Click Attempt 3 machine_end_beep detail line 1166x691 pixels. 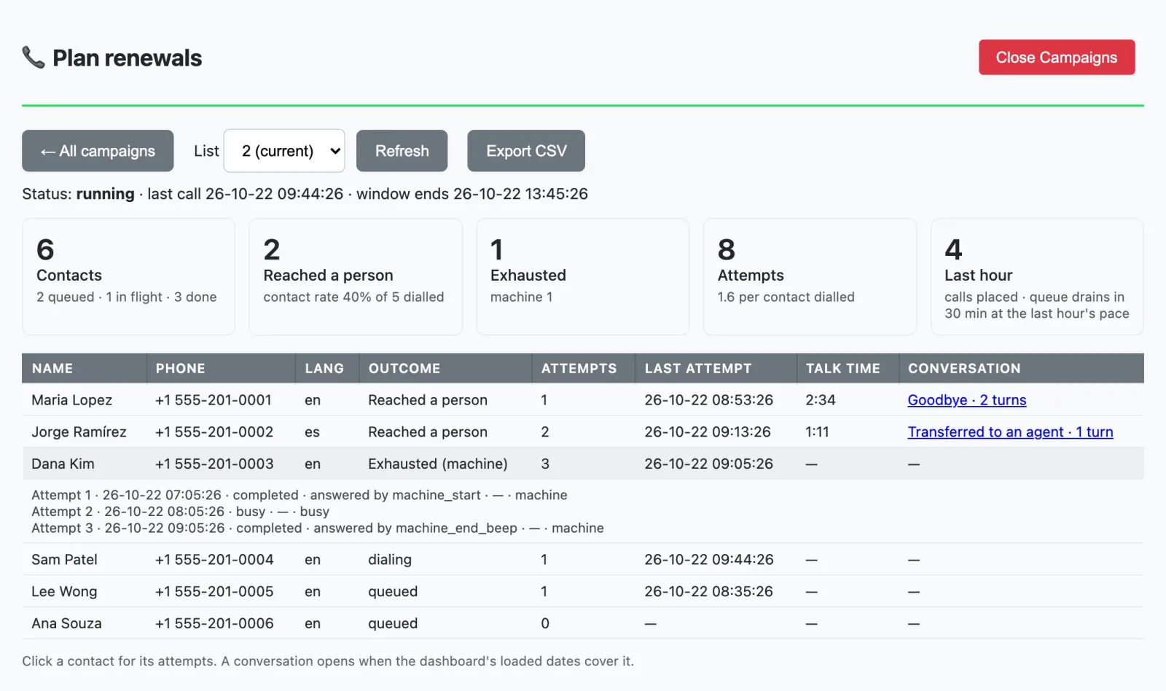pyautogui.click(x=318, y=528)
